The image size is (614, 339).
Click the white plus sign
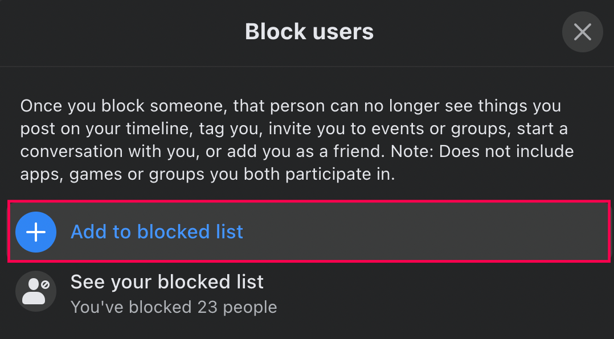click(36, 232)
